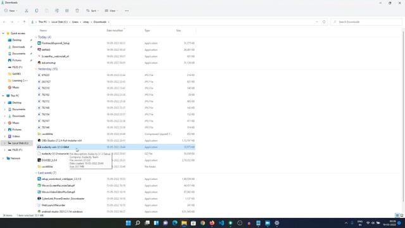
Task: Select Network in the navigation pane
Action: (15, 158)
